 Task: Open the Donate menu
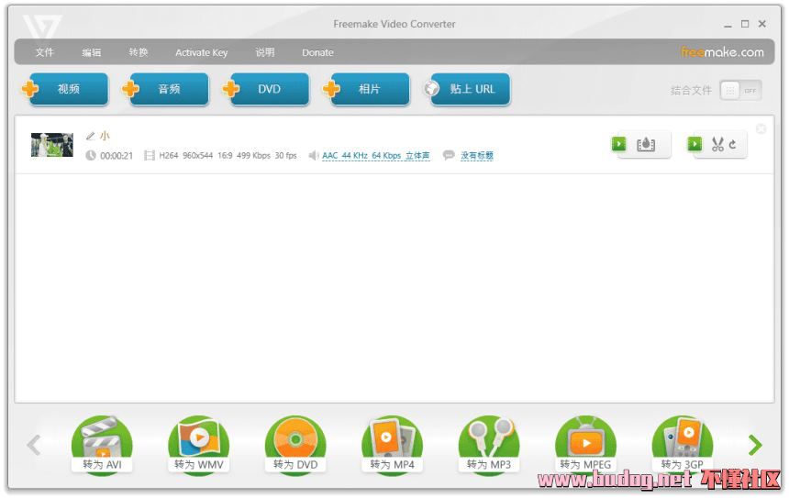coord(317,52)
